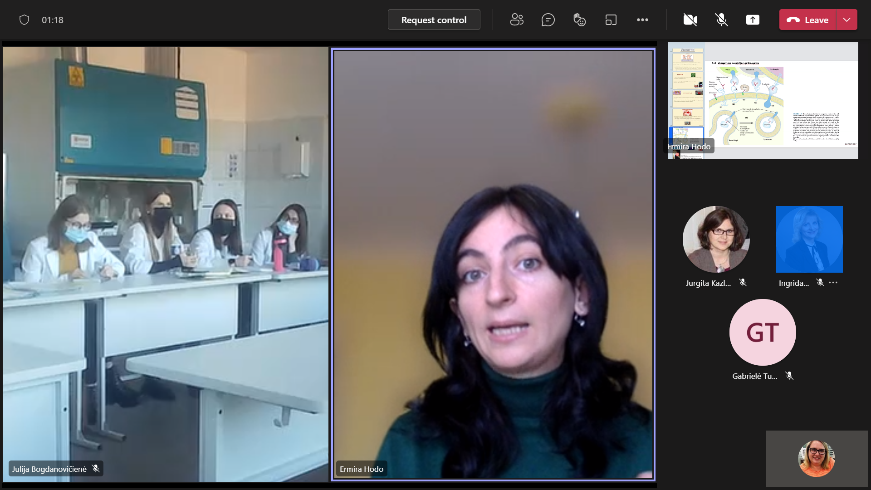Viewport: 871px width, 490px height.
Task: Click the Leave call button
Action: point(808,20)
